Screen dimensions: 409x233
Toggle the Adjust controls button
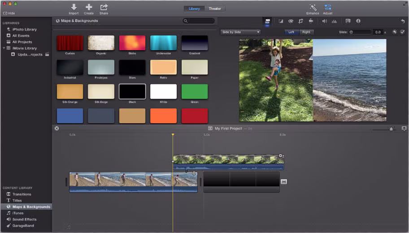[x=327, y=7]
